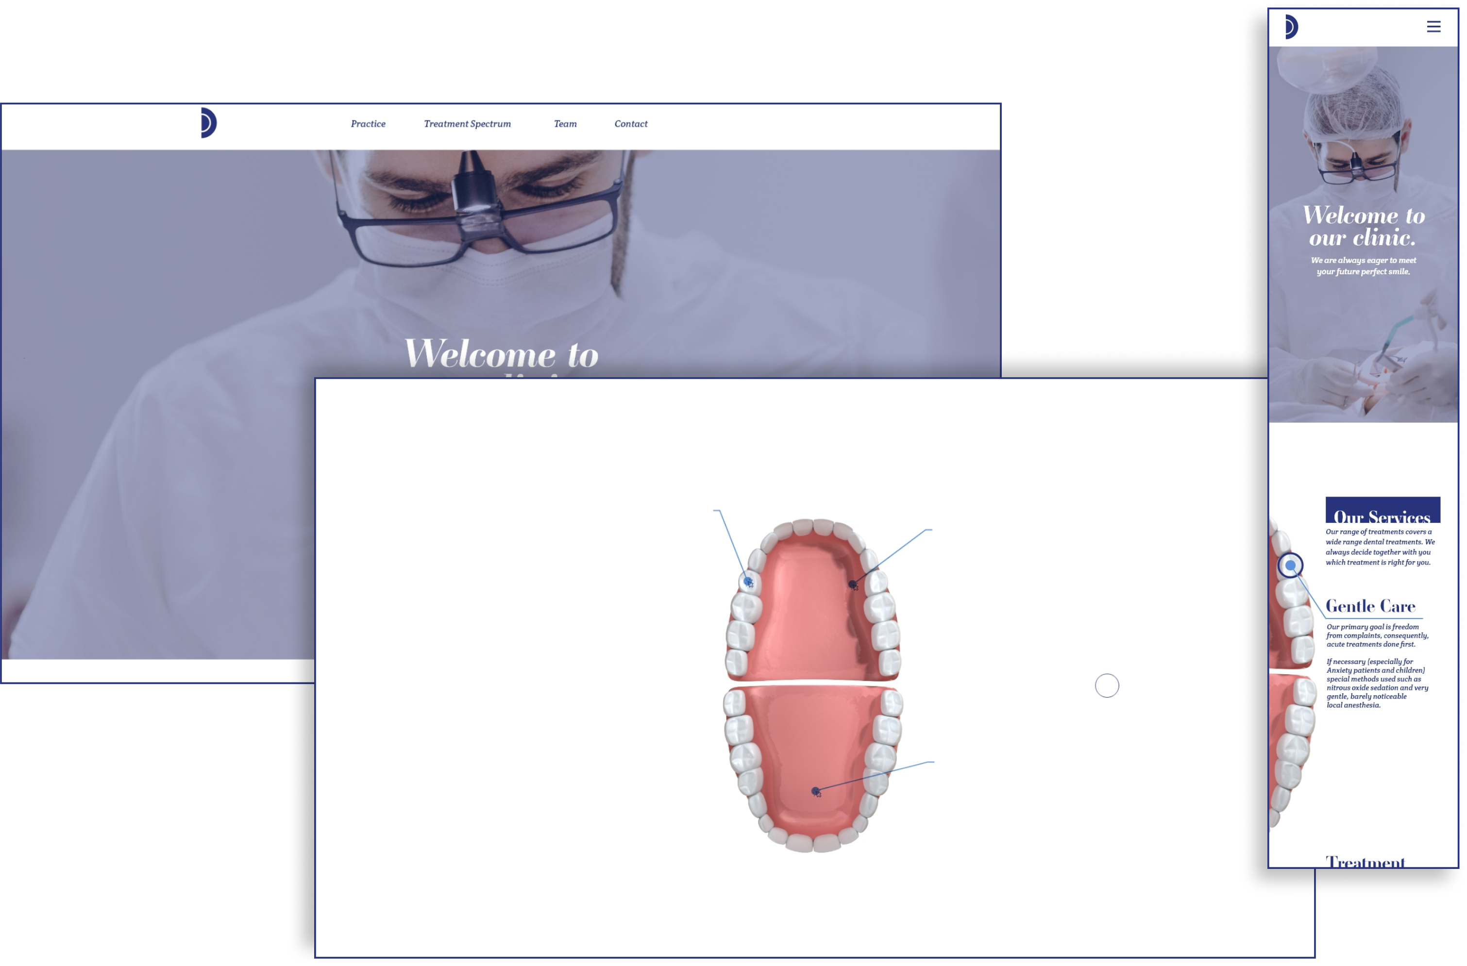Click the logo in the mobile header
1467x966 pixels.
click(x=1291, y=27)
